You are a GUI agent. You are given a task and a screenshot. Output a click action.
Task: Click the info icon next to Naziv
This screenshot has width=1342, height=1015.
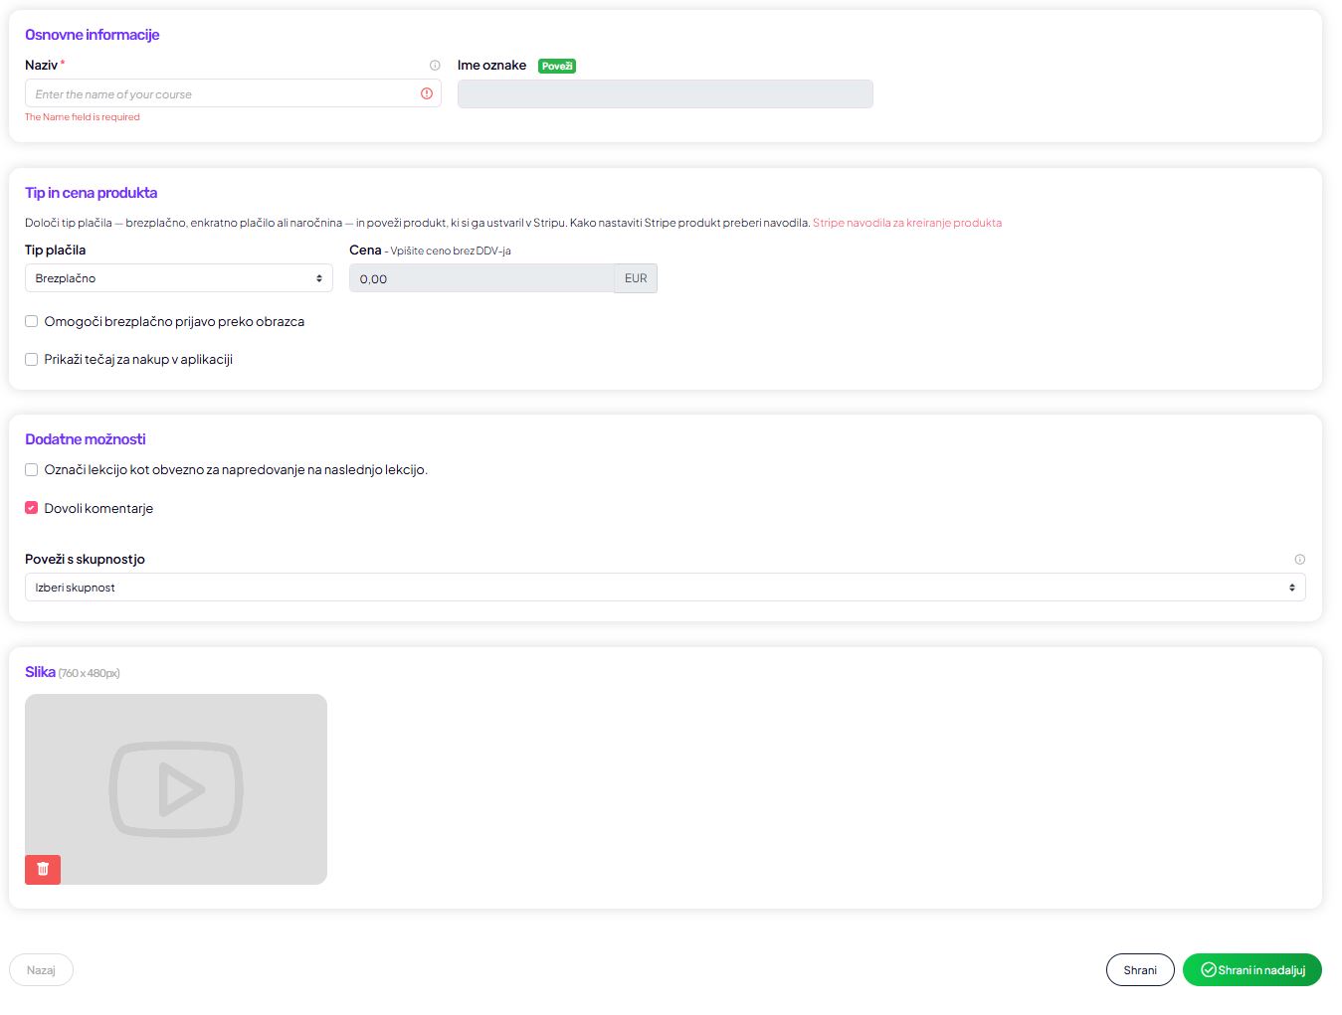435,66
